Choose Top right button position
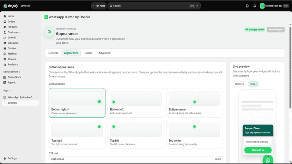292x164 pixels. tap(77, 134)
